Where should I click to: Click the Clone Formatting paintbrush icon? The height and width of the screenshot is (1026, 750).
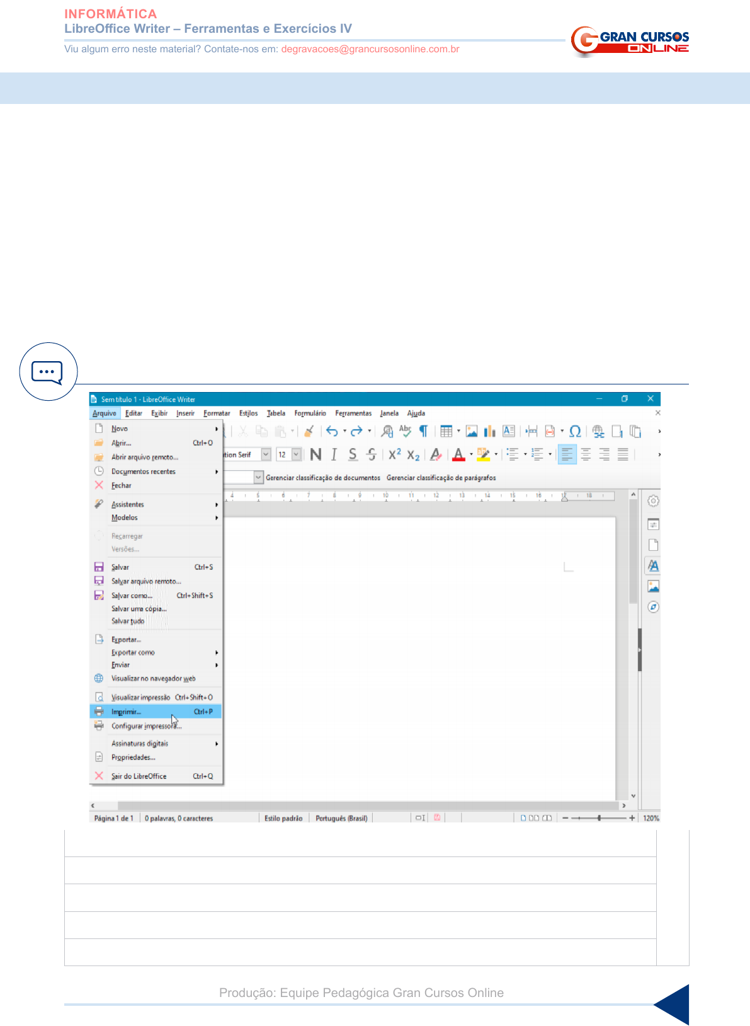click(309, 432)
